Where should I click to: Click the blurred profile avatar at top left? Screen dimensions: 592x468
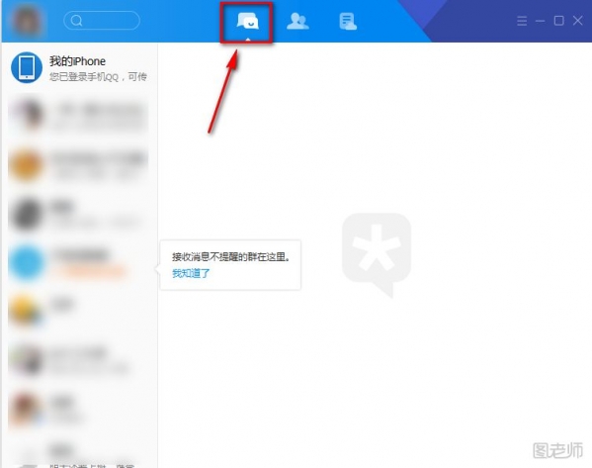point(26,21)
